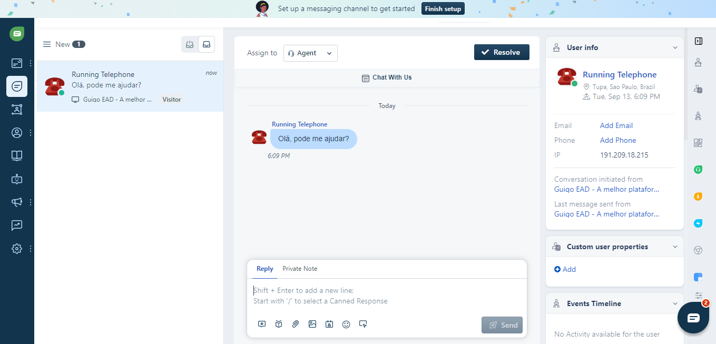Collapse the User info section
Image resolution: width=716 pixels, height=344 pixels.
pos(675,47)
